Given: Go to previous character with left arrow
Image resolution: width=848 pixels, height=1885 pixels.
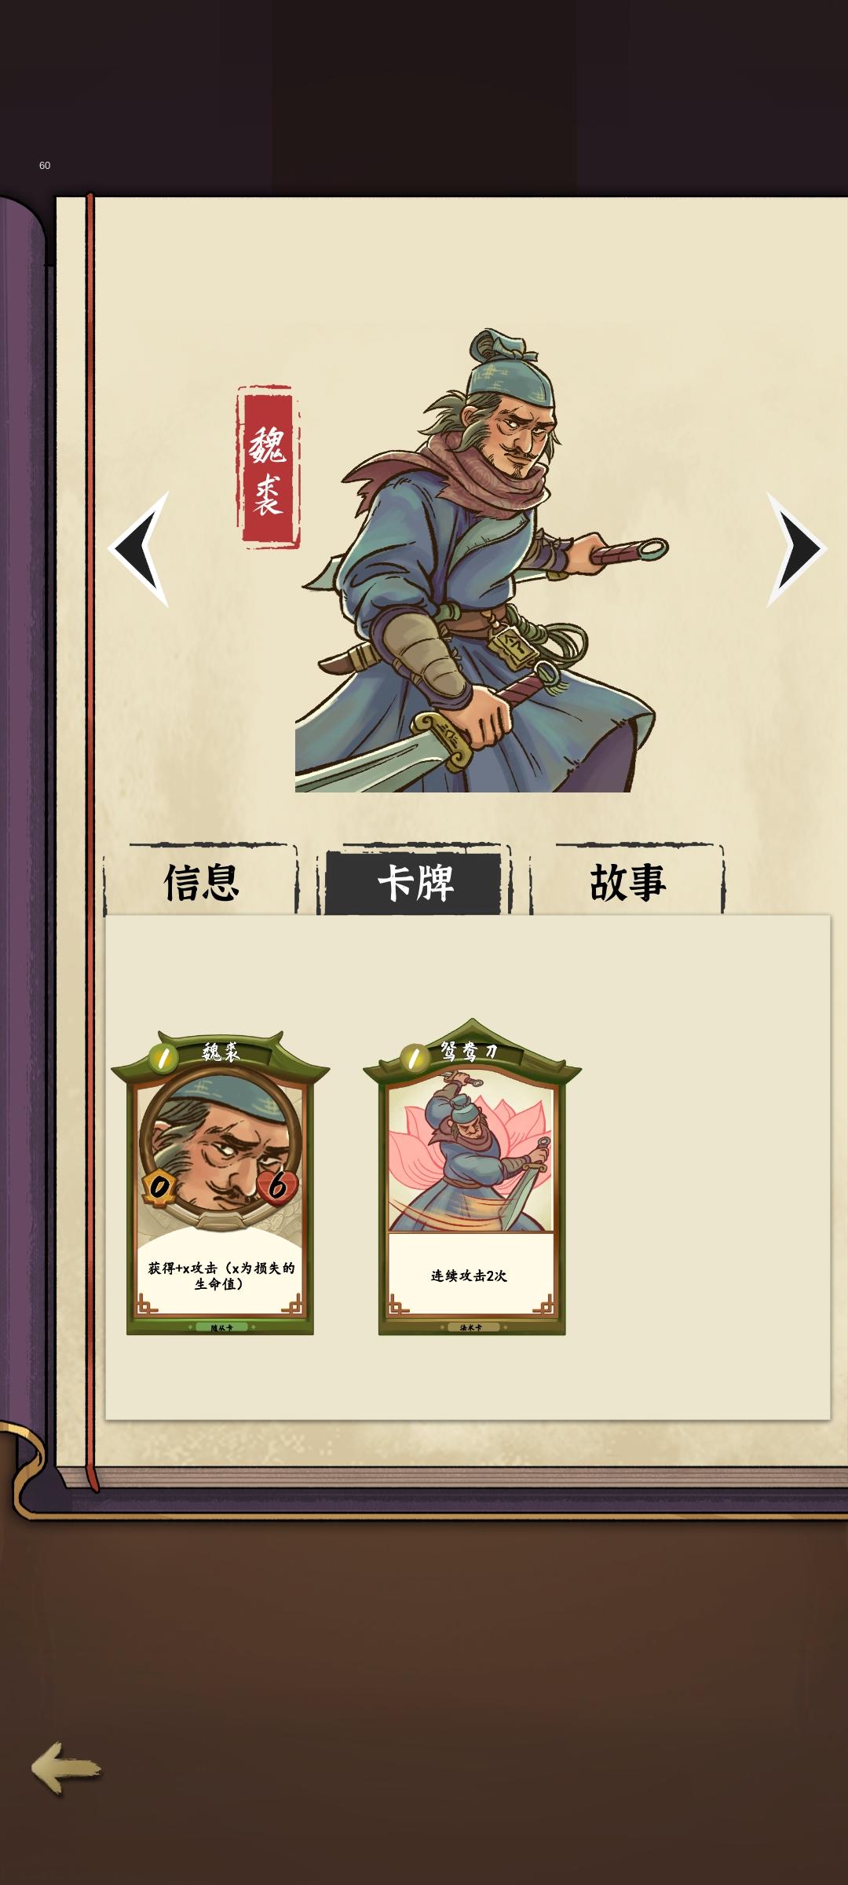Looking at the screenshot, I should point(141,548).
